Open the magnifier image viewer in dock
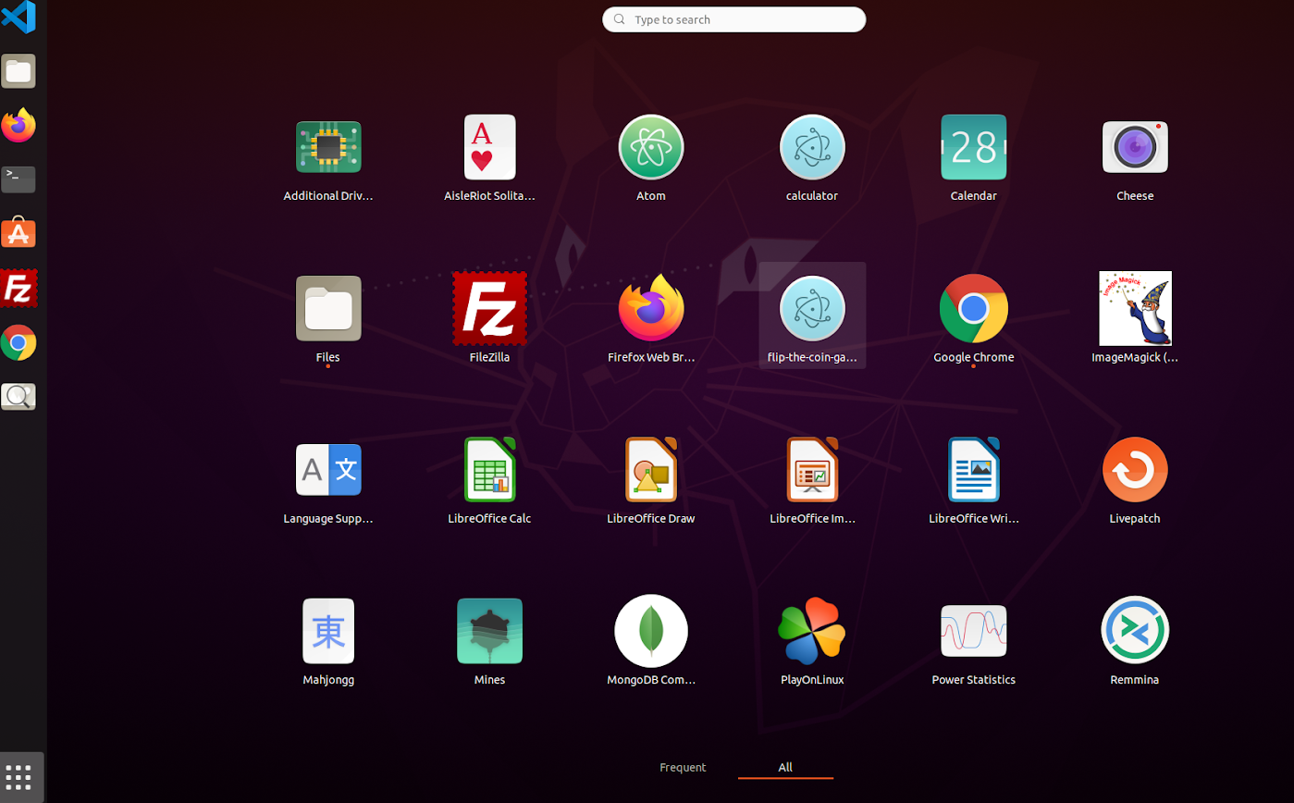The height and width of the screenshot is (803, 1294). tap(18, 397)
